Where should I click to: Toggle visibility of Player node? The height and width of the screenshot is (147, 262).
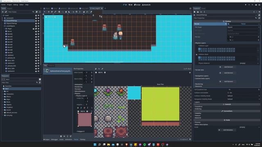pos(38,29)
